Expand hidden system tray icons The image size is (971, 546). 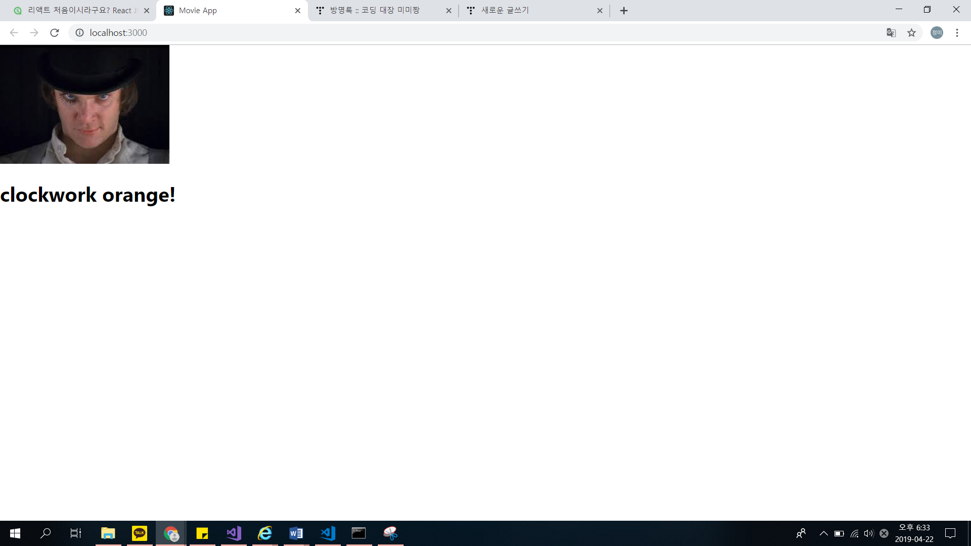pyautogui.click(x=823, y=533)
